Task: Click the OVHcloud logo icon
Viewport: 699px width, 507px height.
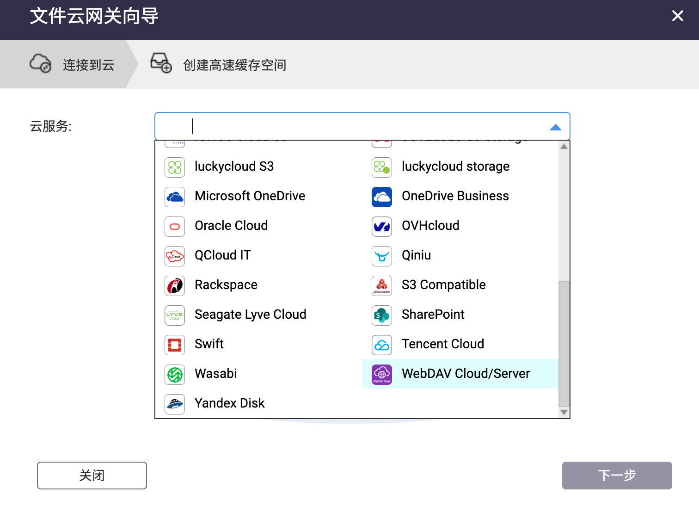Action: click(x=382, y=227)
